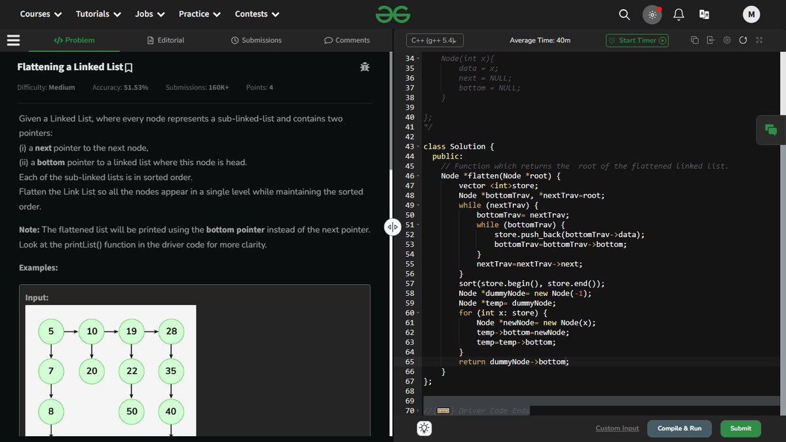Click the Custom Input link
The image size is (786, 442).
pyautogui.click(x=617, y=428)
